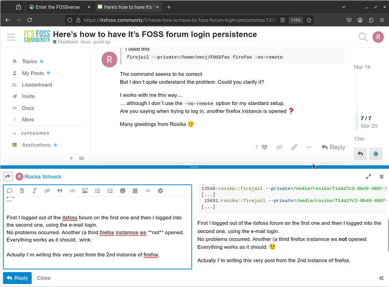Click the Firefox back arrow

[7, 20]
